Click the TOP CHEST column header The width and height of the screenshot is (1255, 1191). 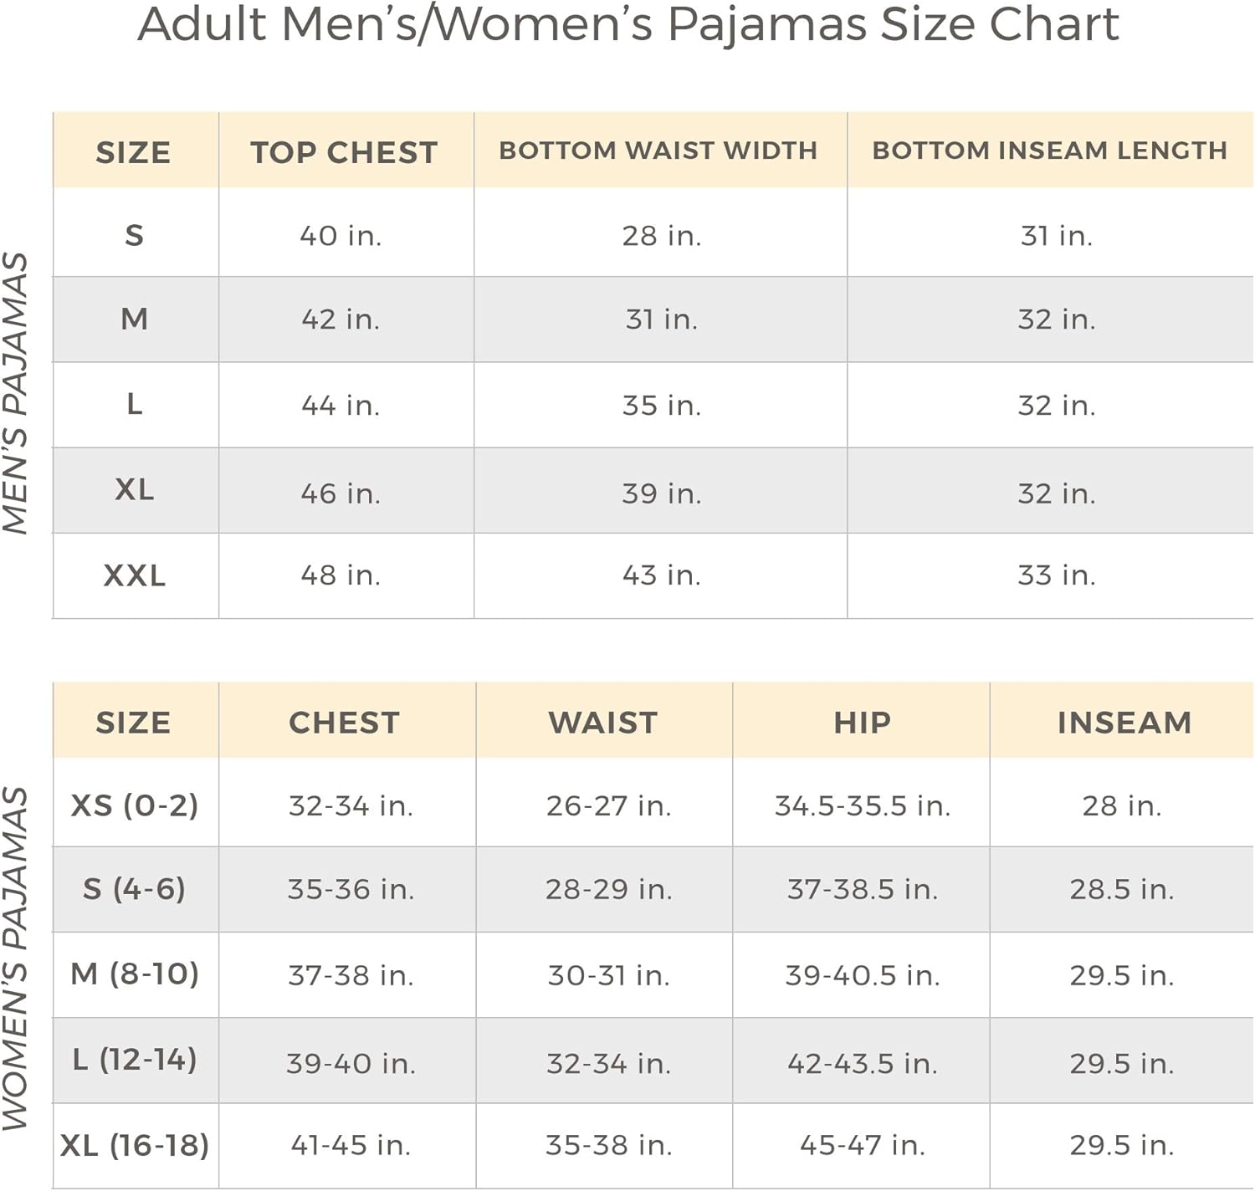pos(344,152)
